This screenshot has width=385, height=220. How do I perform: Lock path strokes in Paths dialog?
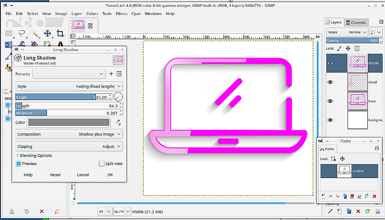[333, 159]
